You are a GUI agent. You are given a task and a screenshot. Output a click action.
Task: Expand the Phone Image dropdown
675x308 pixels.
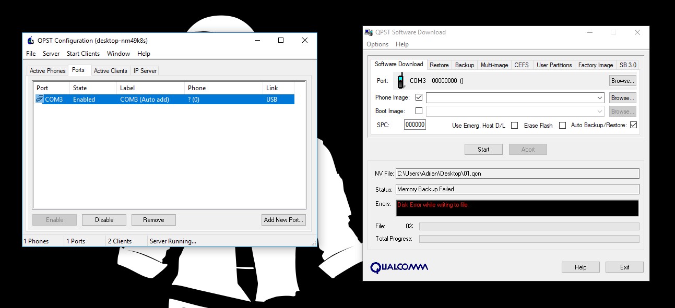[x=600, y=98]
